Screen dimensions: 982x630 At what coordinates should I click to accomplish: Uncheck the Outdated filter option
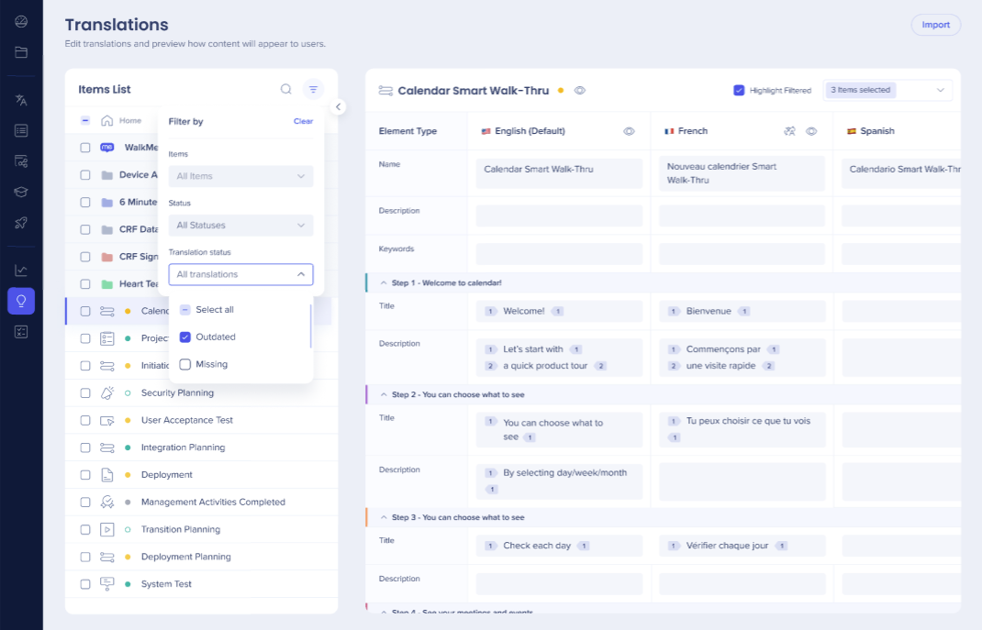(185, 337)
